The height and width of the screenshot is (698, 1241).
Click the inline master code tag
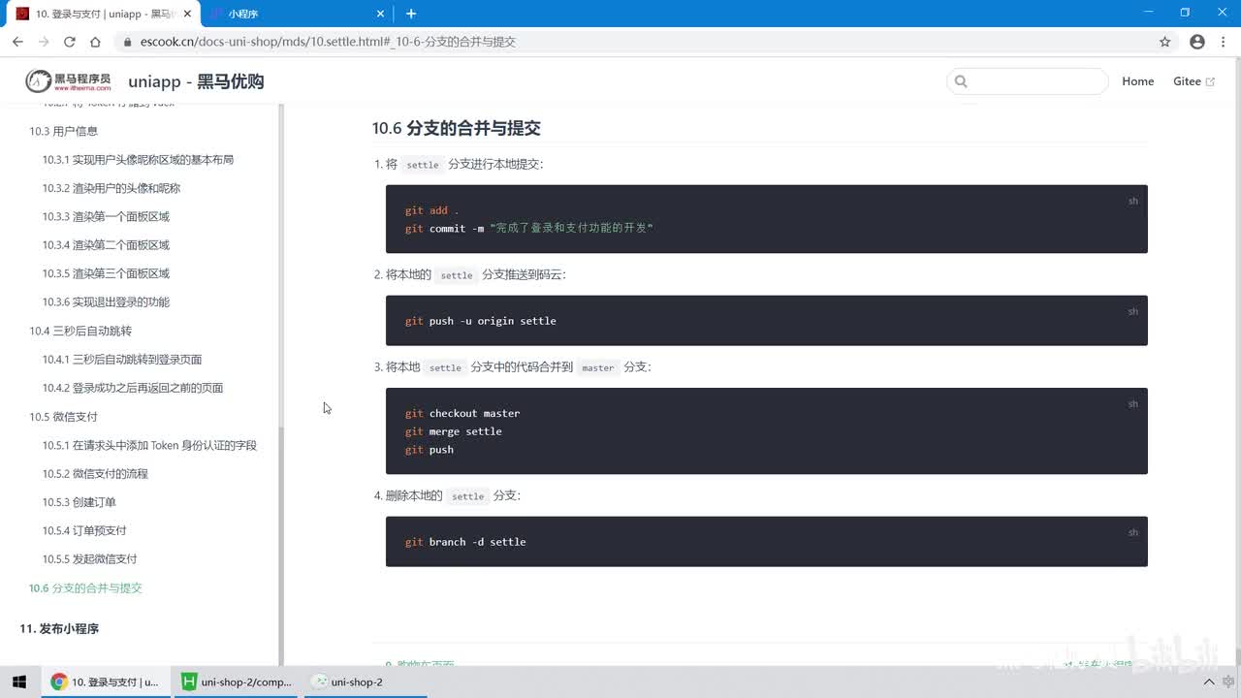(x=598, y=367)
